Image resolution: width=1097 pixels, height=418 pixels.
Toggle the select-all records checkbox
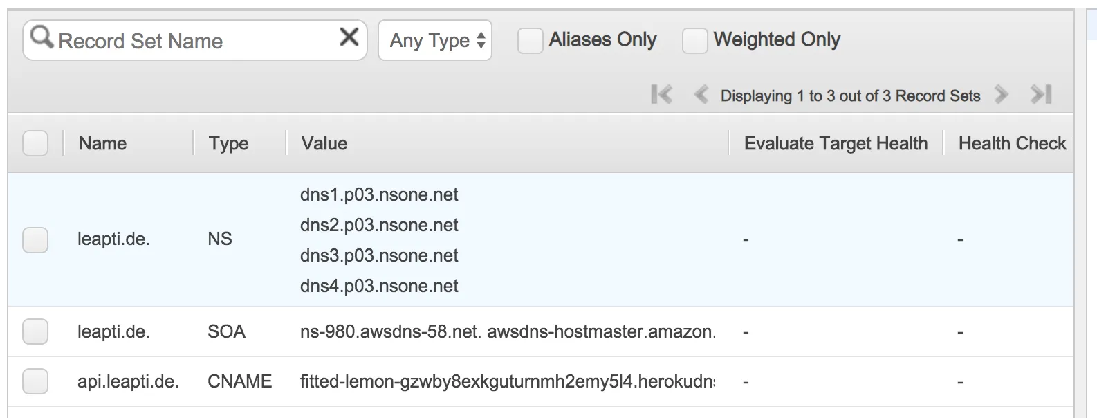point(35,144)
